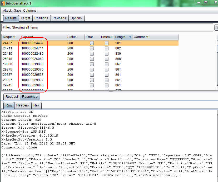Switch to the Options tab
218x182 pixels.
point(76,18)
